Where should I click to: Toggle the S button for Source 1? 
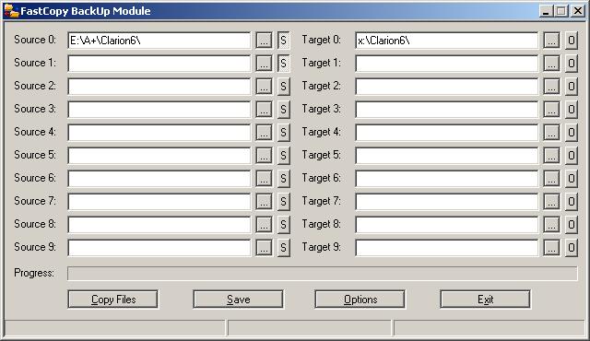tap(284, 64)
